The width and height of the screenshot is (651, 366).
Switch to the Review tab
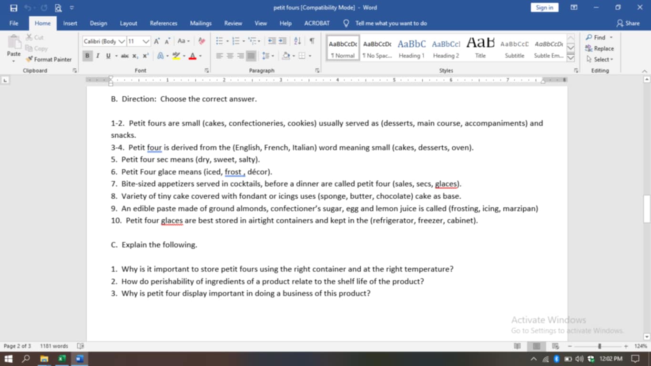233,23
